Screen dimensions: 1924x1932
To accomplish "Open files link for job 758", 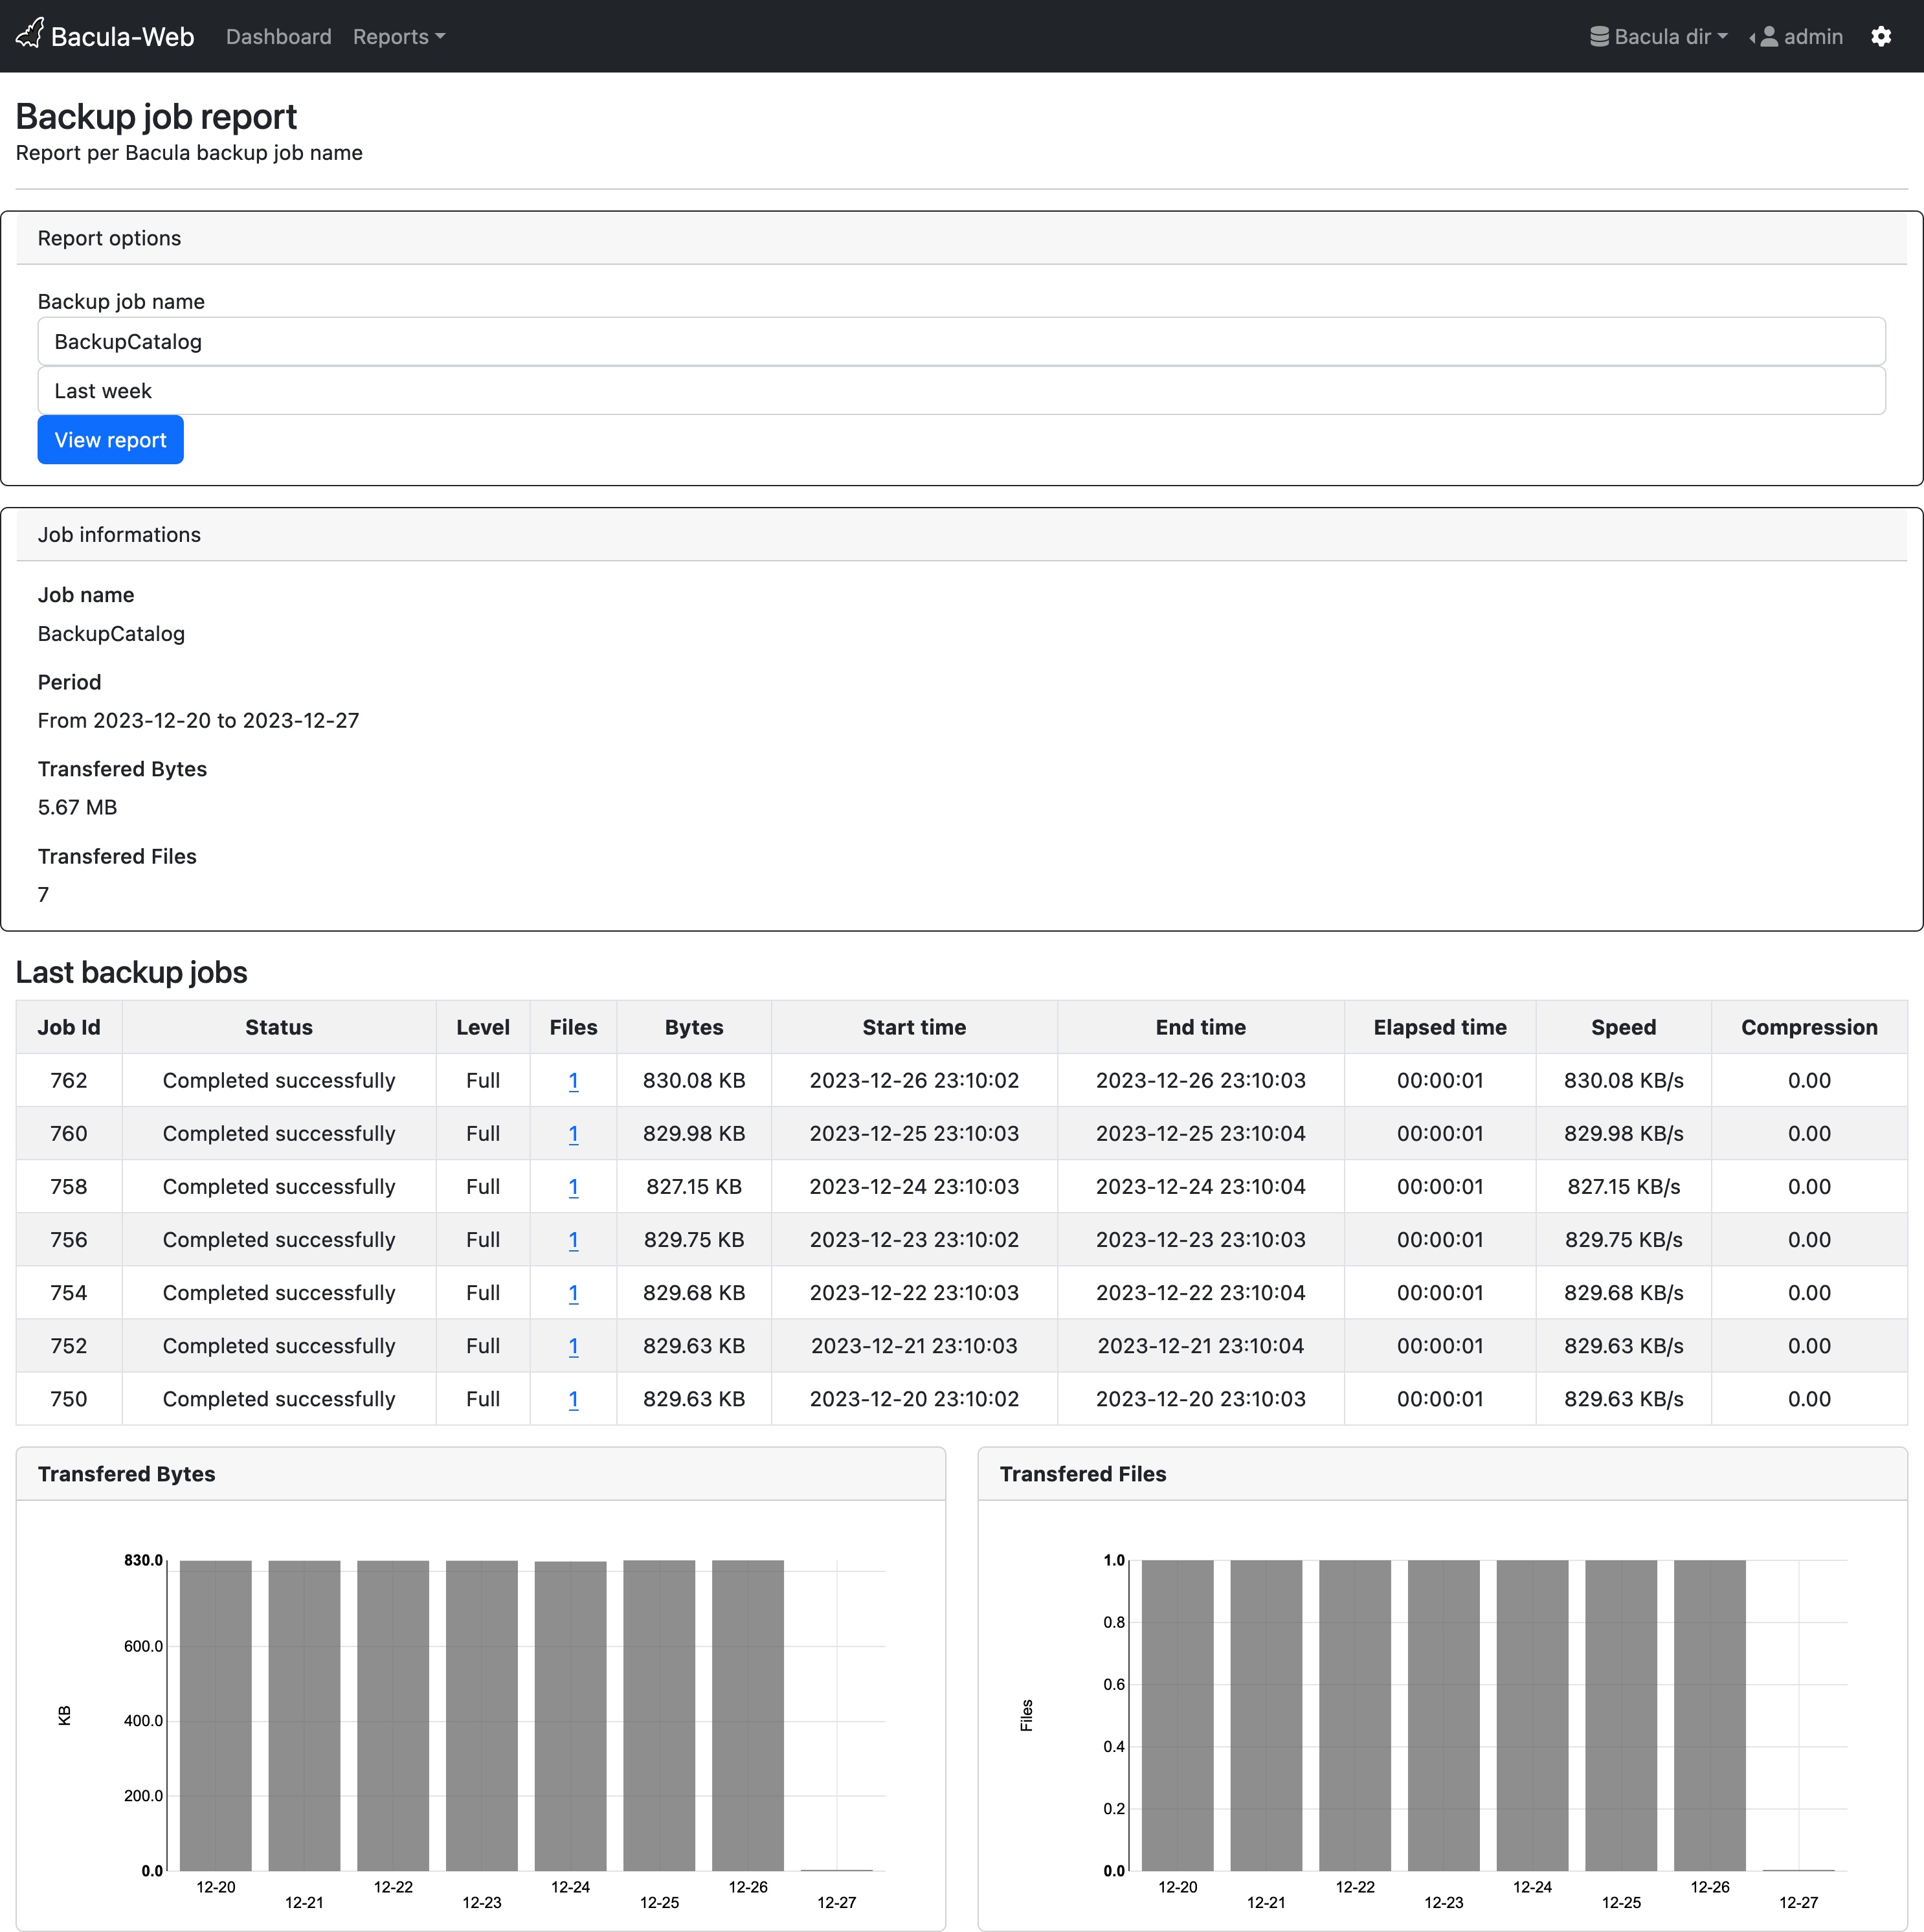I will tap(573, 1187).
